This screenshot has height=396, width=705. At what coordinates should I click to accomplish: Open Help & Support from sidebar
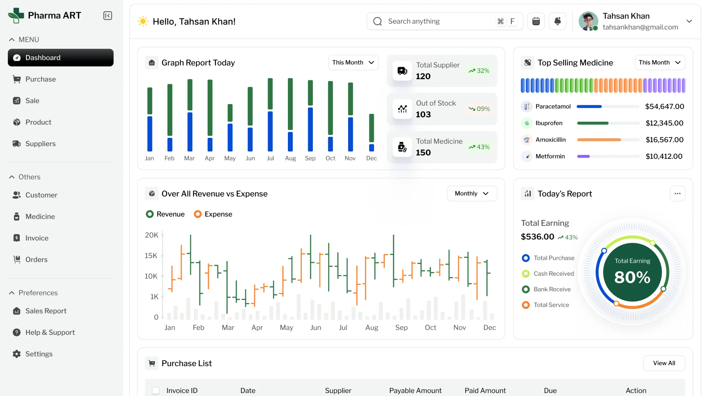click(x=50, y=332)
